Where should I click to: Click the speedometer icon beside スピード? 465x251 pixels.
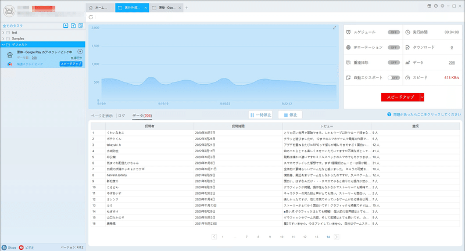point(408,78)
